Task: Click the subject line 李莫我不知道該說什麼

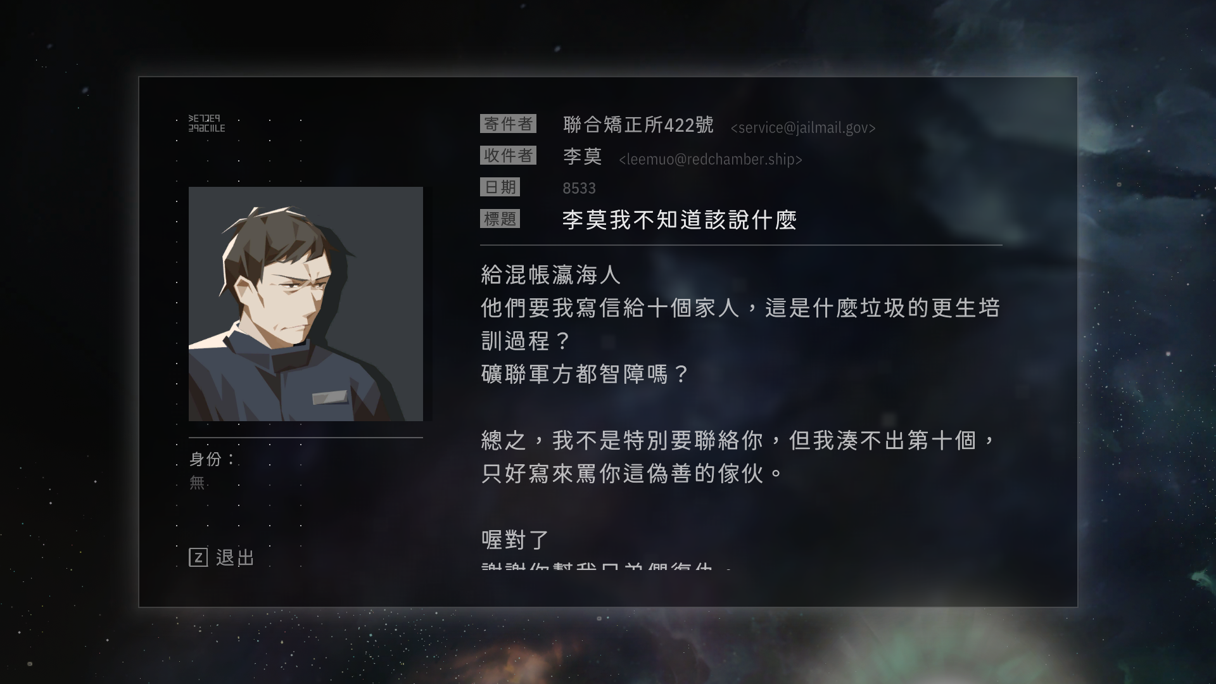Action: 680,220
